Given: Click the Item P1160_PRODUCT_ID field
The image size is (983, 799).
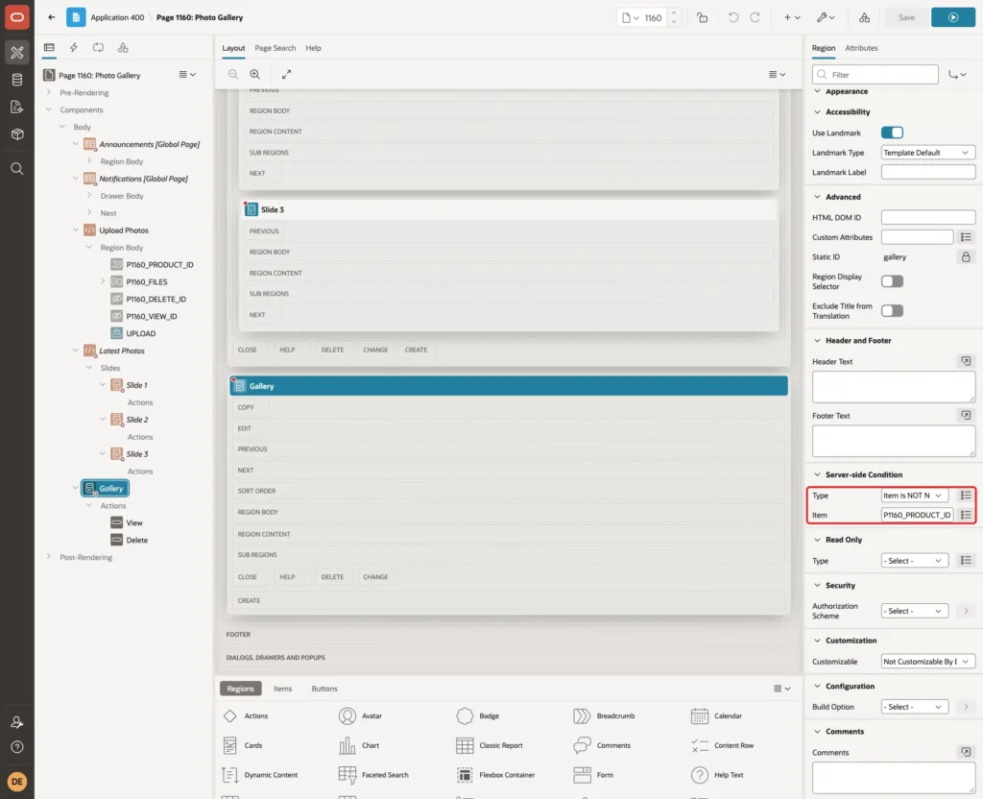Looking at the screenshot, I should coord(917,515).
